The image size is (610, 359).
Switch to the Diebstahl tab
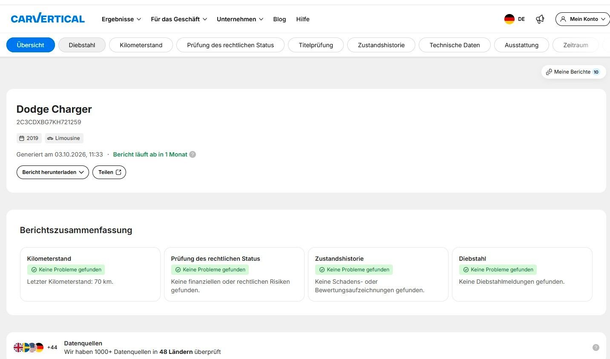(82, 45)
